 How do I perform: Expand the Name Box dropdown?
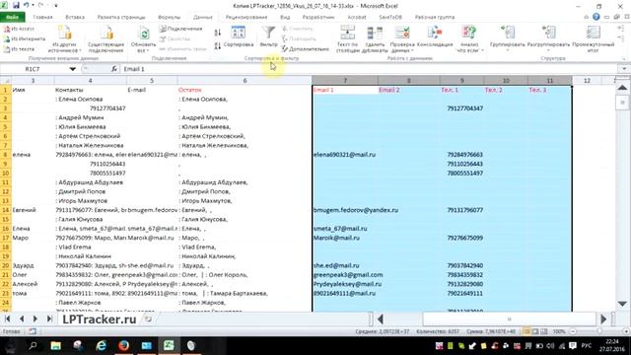[72, 69]
